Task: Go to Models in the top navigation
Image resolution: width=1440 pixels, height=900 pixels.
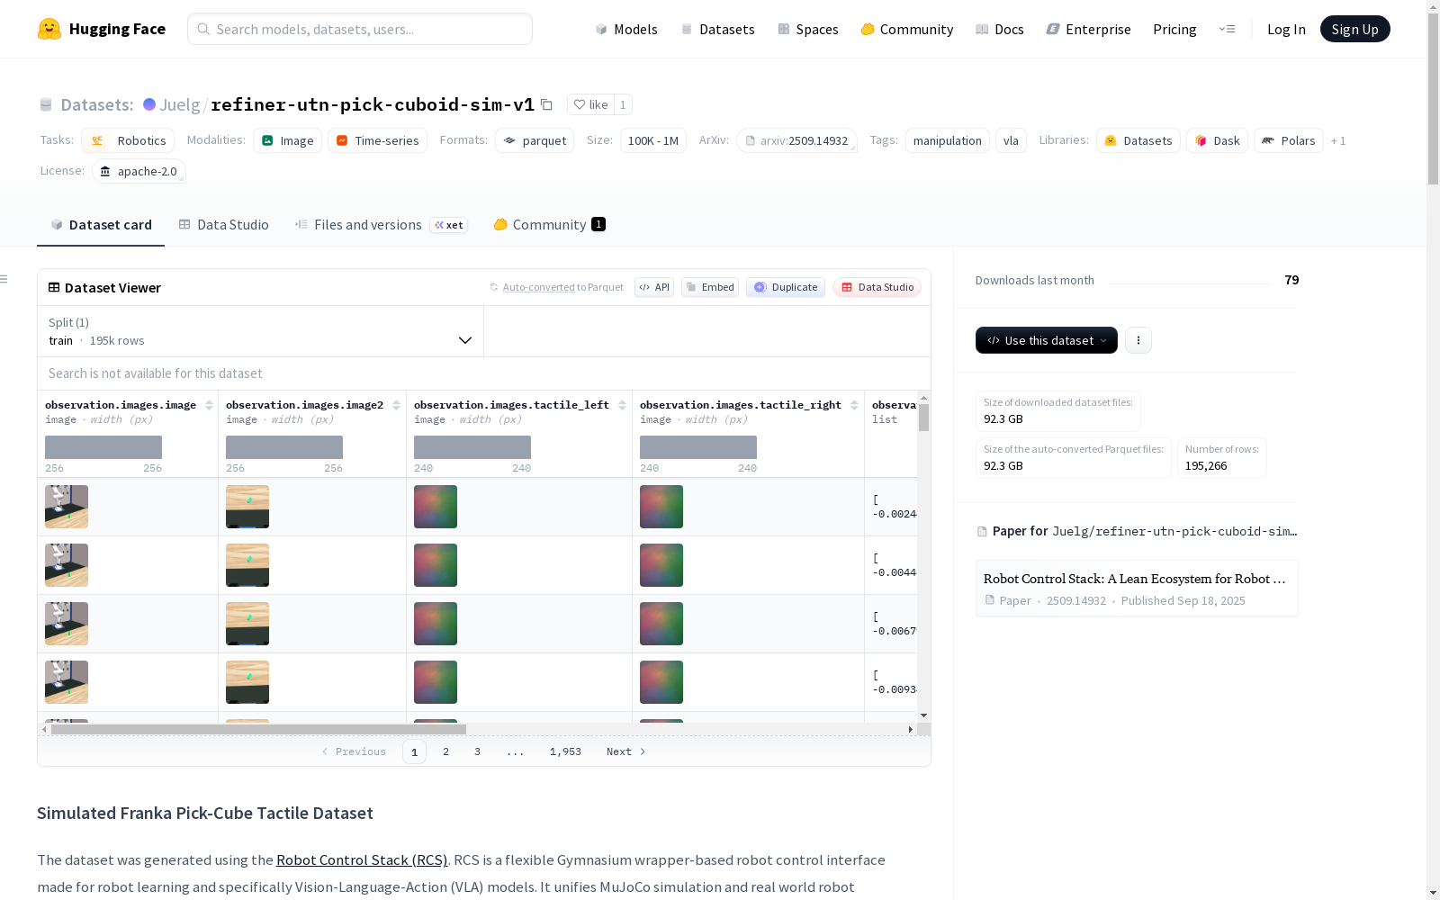Action: 626,29
